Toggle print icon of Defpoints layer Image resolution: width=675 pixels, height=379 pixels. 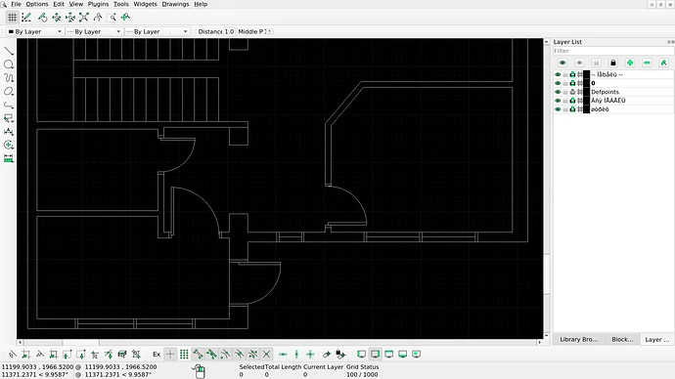(572, 92)
